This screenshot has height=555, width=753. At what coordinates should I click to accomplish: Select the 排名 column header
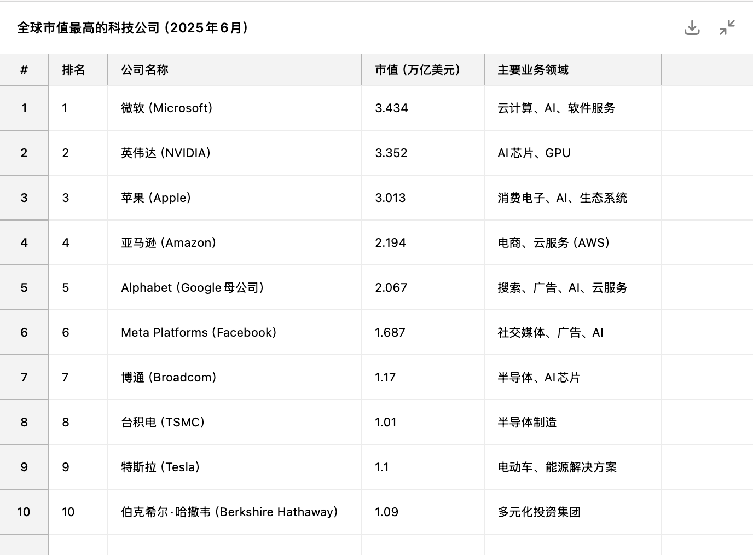click(x=78, y=70)
